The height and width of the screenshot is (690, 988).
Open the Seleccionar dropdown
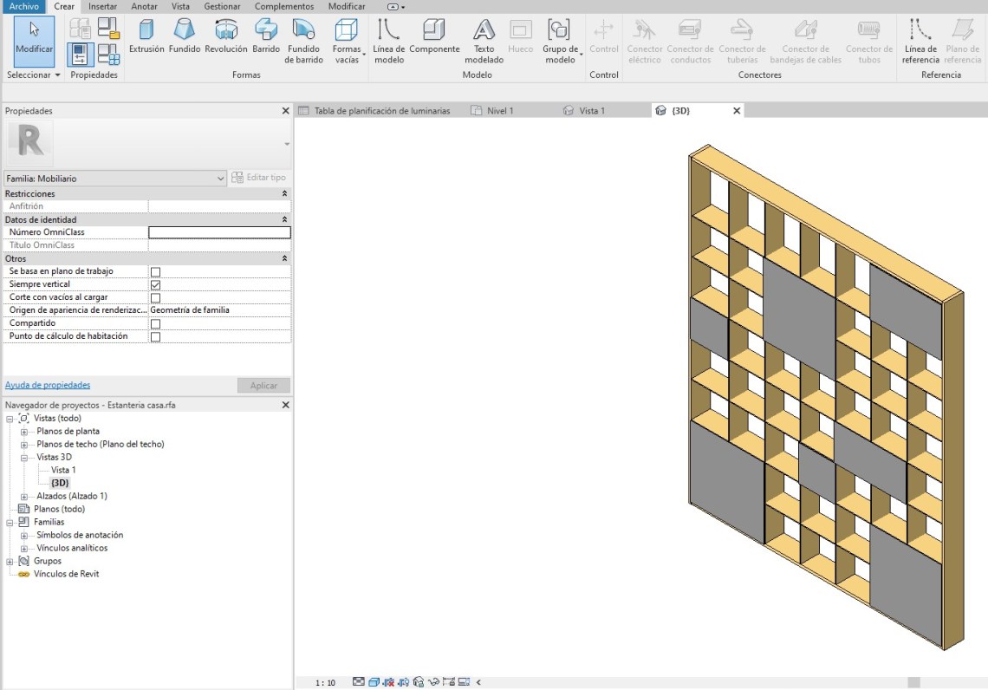34,75
